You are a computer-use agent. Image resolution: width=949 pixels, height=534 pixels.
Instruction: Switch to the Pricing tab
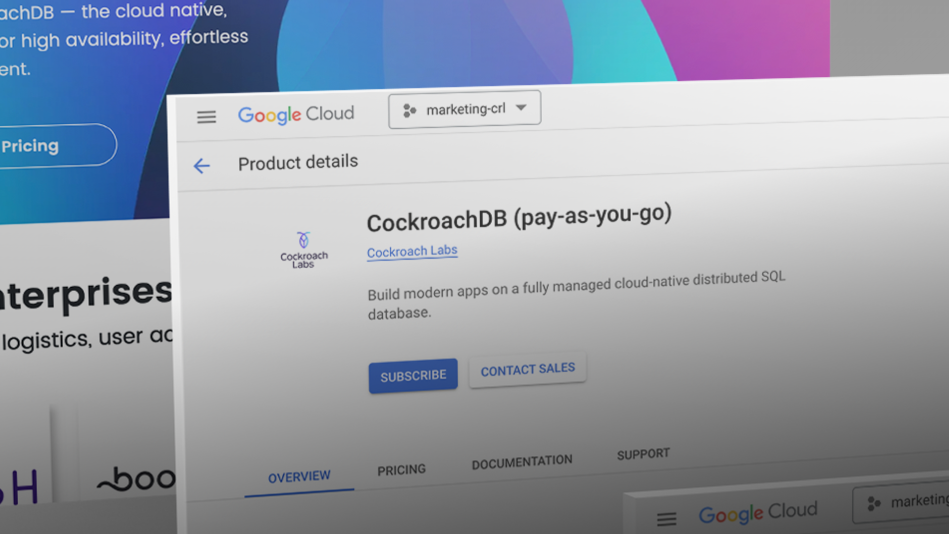pyautogui.click(x=401, y=469)
